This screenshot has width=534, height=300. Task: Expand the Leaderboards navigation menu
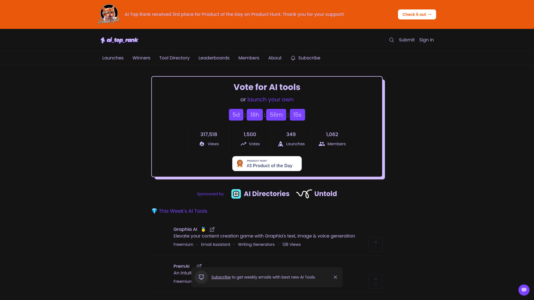point(214,58)
